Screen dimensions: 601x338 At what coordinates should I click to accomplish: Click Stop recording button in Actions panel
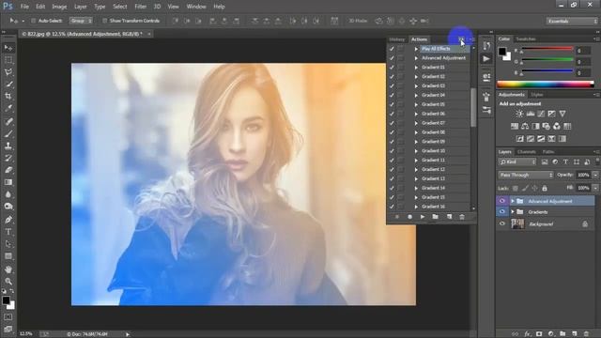397,217
